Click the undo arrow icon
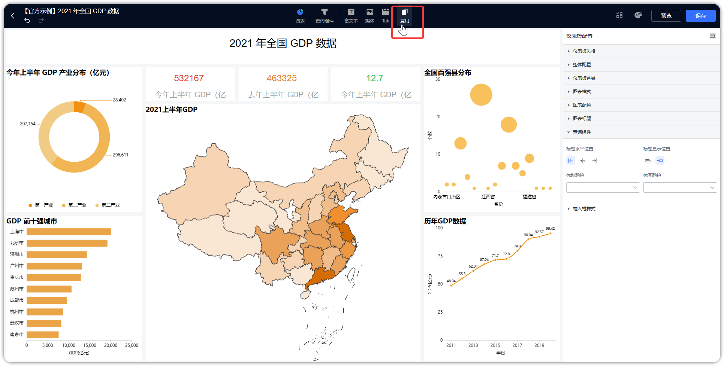Screen dimensions: 724x366 (27, 21)
